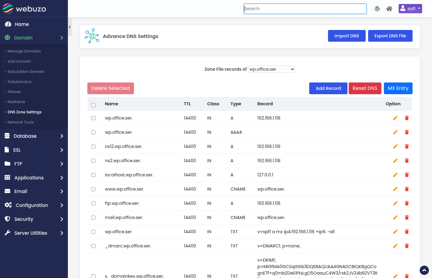Open Subdomains in the Domain submenu
The height and width of the screenshot is (278, 432).
19,82
